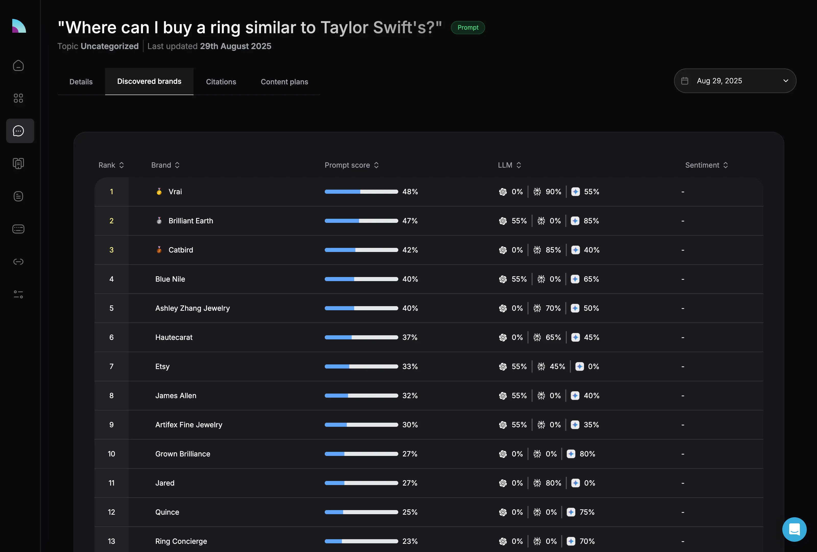This screenshot has width=817, height=552.
Task: Click the bronze medal icon beside Catbird
Action: point(159,250)
